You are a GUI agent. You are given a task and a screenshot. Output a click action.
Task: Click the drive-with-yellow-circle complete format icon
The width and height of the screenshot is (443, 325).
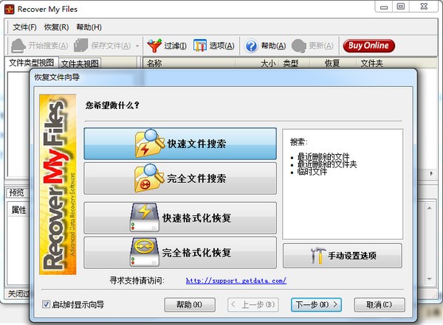point(145,252)
